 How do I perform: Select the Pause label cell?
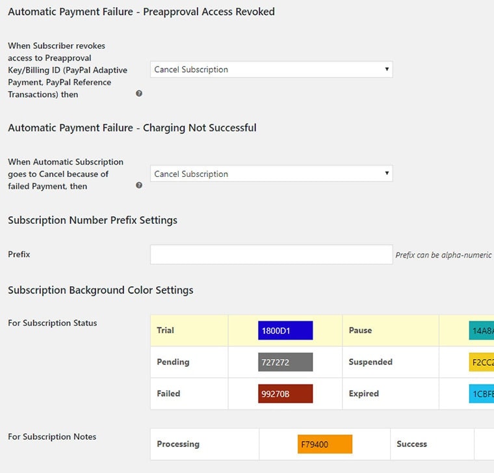point(360,330)
